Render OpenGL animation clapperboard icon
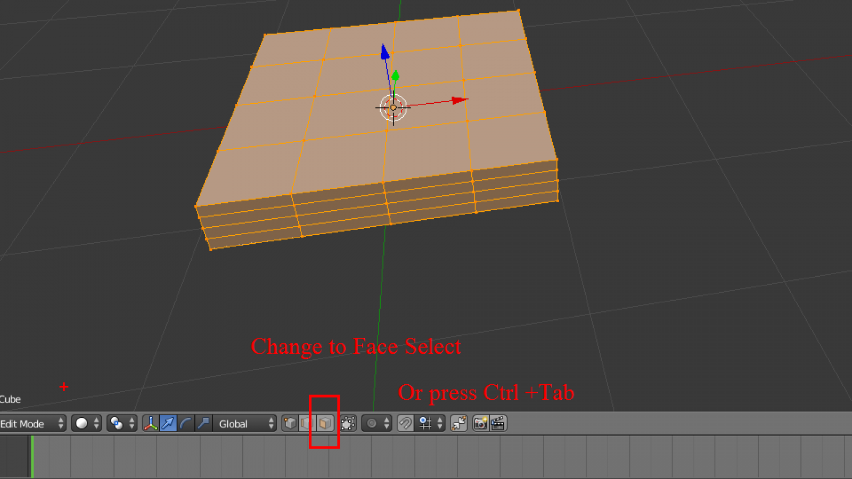This screenshot has height=479, width=852. tap(498, 424)
